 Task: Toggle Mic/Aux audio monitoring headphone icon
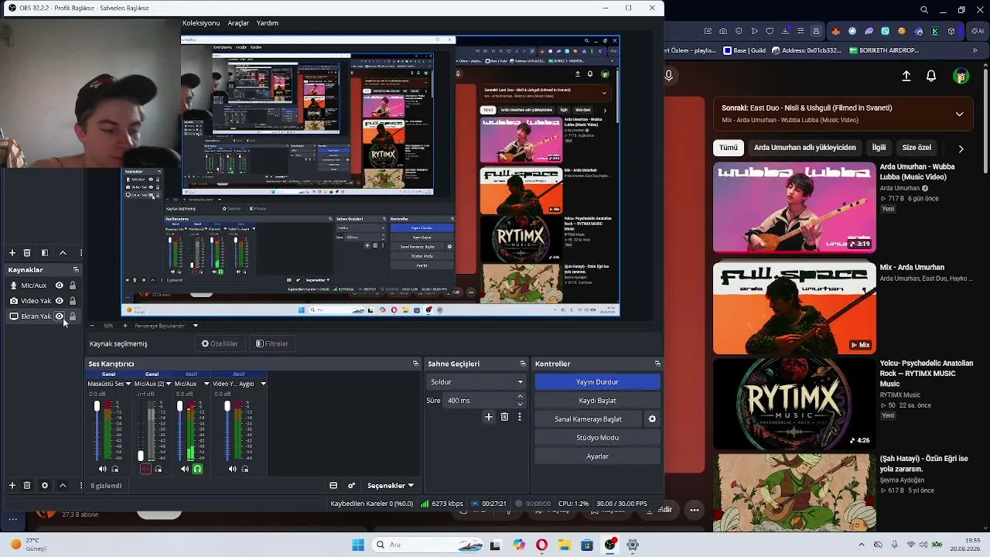pos(197,469)
